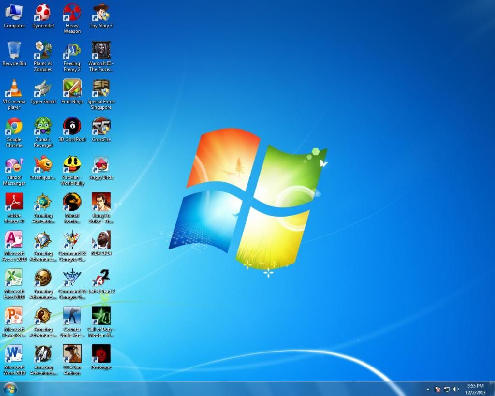
Task: Click the Microsoft Word 2010 shortcut
Action: (14, 354)
